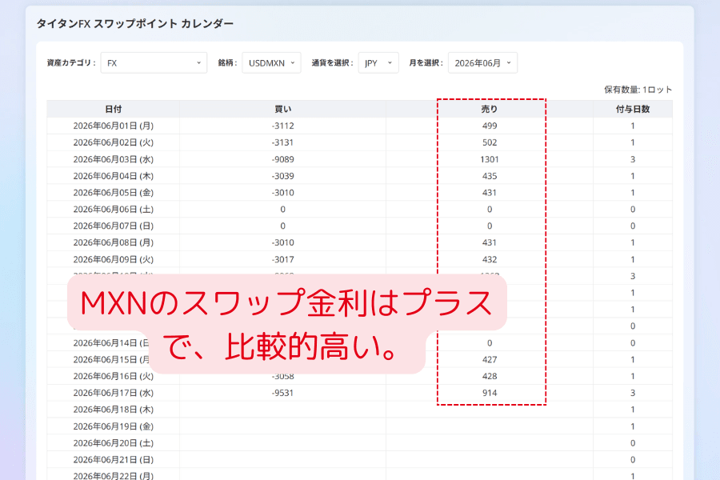Select the 2026年06月05日 (金) date cell
The width and height of the screenshot is (720, 480).
pos(113,193)
